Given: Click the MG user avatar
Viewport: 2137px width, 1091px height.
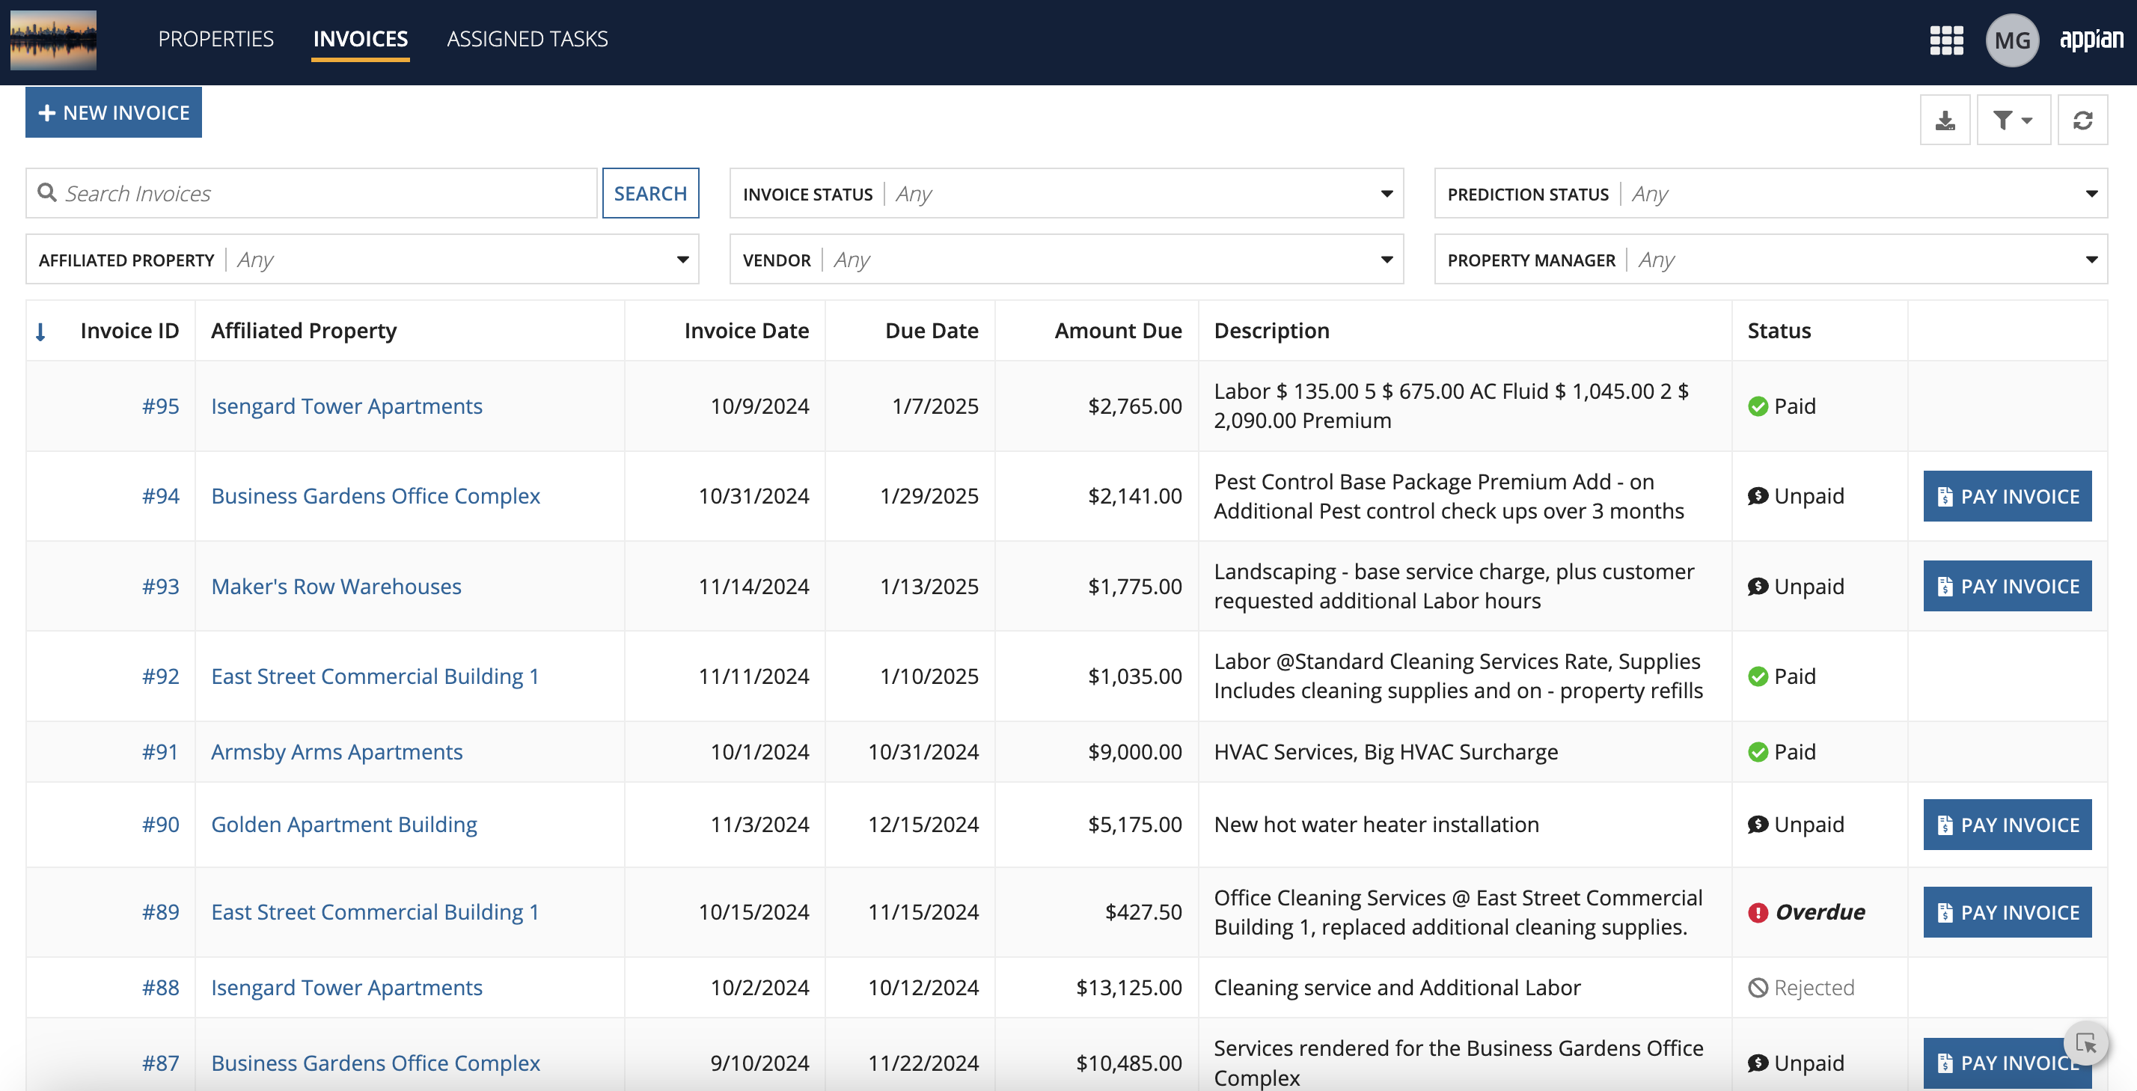Looking at the screenshot, I should tap(2012, 40).
